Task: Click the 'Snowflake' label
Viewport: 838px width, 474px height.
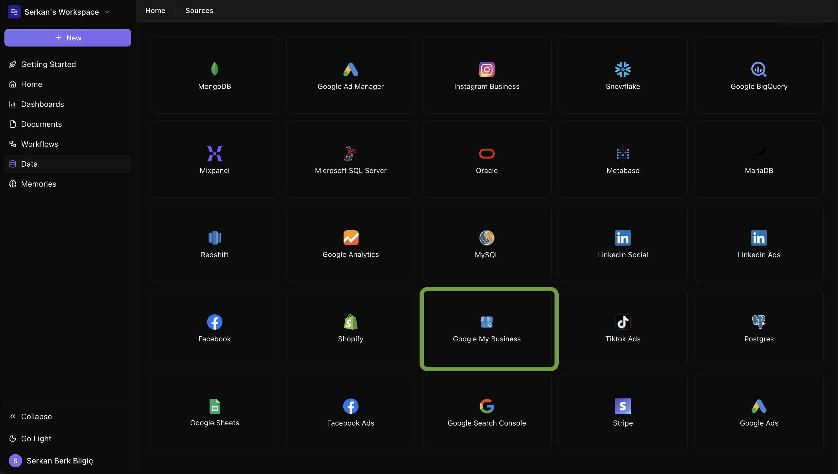Action: [x=623, y=86]
